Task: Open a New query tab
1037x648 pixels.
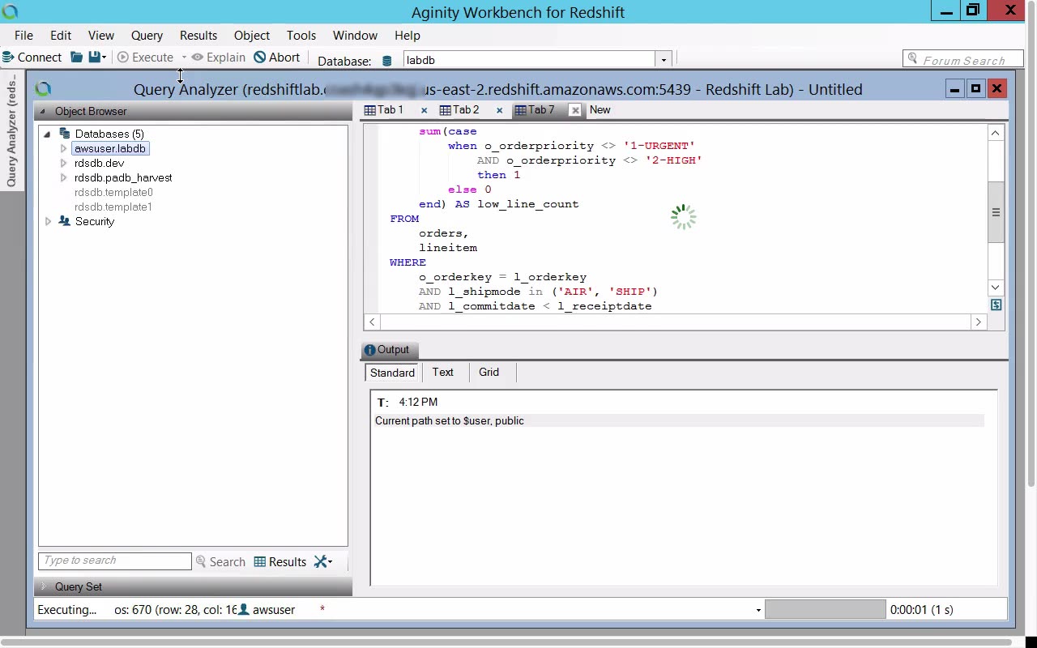Action: click(600, 110)
